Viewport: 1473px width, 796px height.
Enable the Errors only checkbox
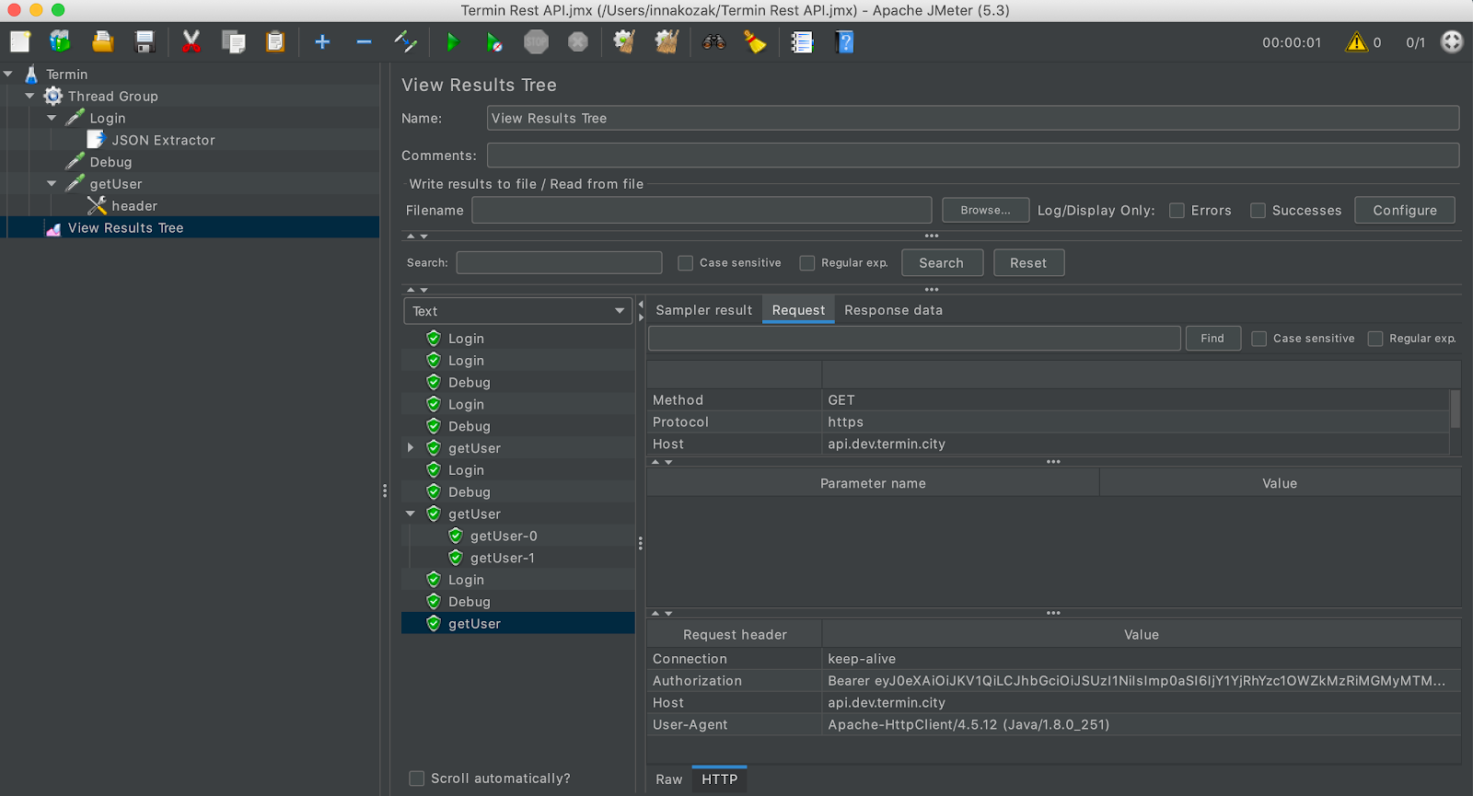(1177, 211)
